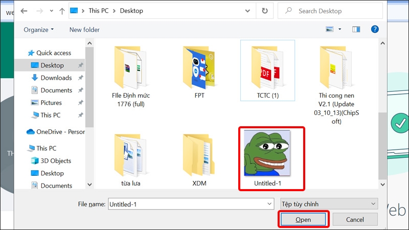Viewport: 409px width, 230px height.
Task: Select the XDM folder
Action: [x=199, y=159]
